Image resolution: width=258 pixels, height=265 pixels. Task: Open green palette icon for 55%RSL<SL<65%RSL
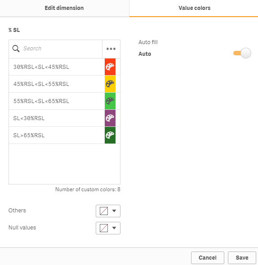click(110, 101)
